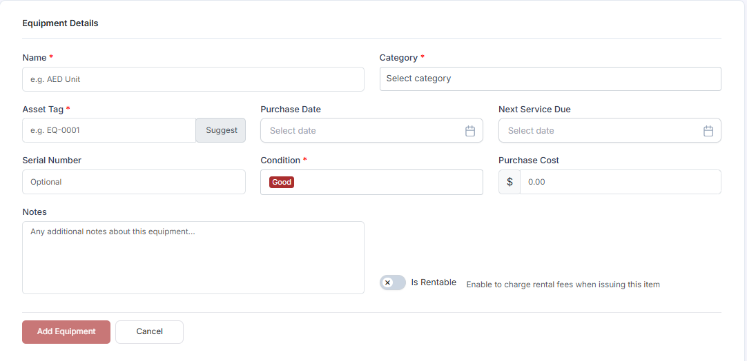Viewport: 747px width, 361px height.
Task: Click the Notes field label
Action: [35, 212]
